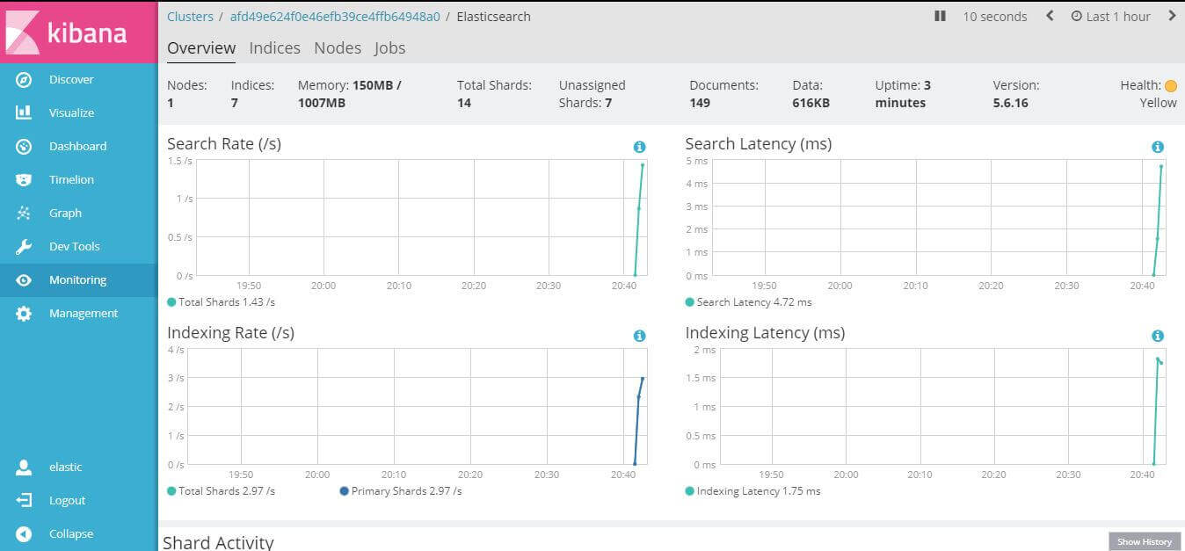Toggle Search Latency legend series
The width and height of the screenshot is (1185, 551).
748,301
